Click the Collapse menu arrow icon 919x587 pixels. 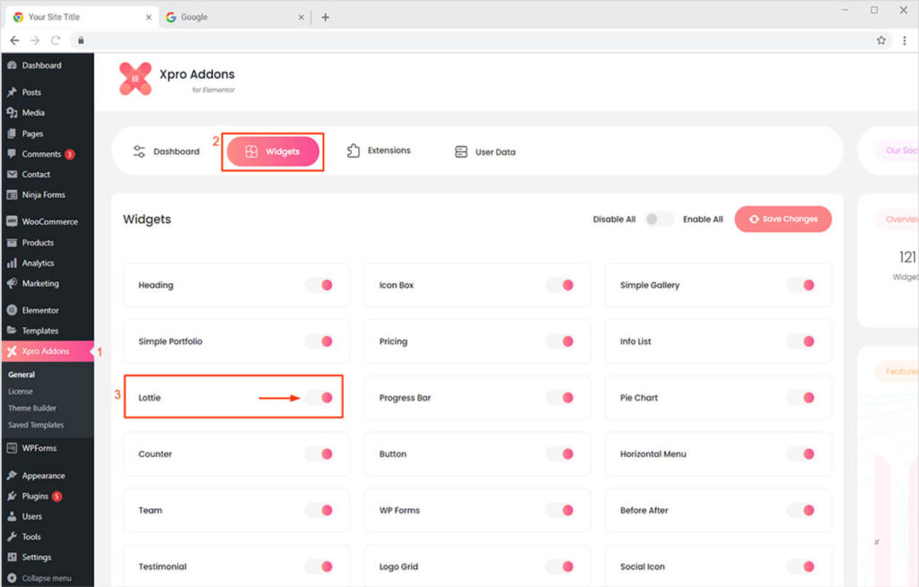12,578
